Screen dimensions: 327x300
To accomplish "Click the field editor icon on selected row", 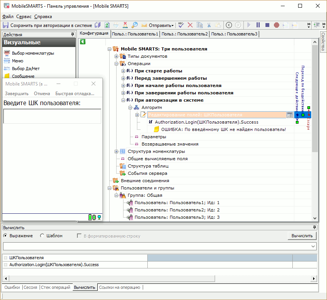I will pos(289,115).
